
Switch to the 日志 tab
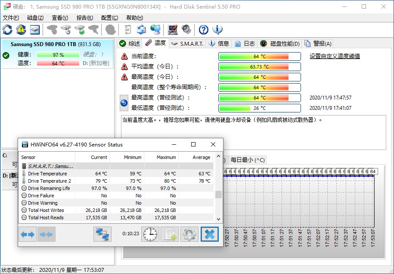[245, 44]
